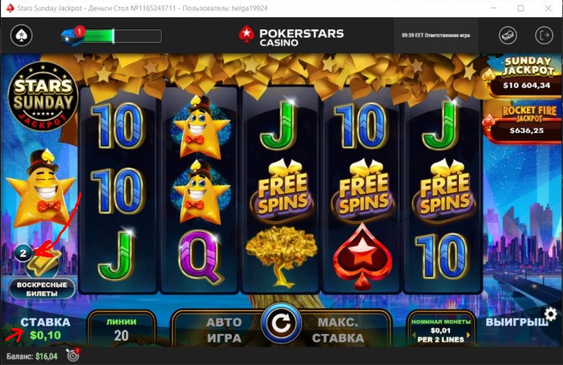Click the Воскресные Билеты button
Viewport: 563px width, 365px height.
tap(42, 289)
